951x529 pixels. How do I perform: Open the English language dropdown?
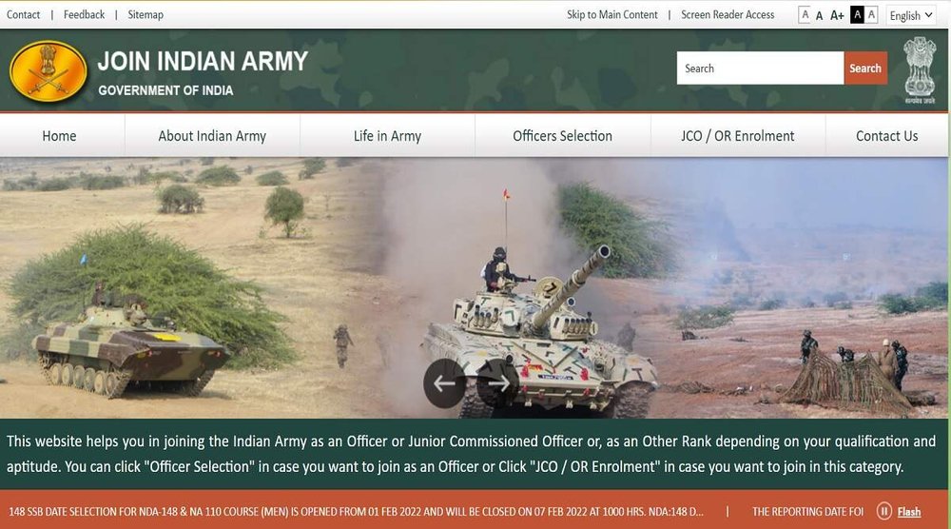(911, 16)
